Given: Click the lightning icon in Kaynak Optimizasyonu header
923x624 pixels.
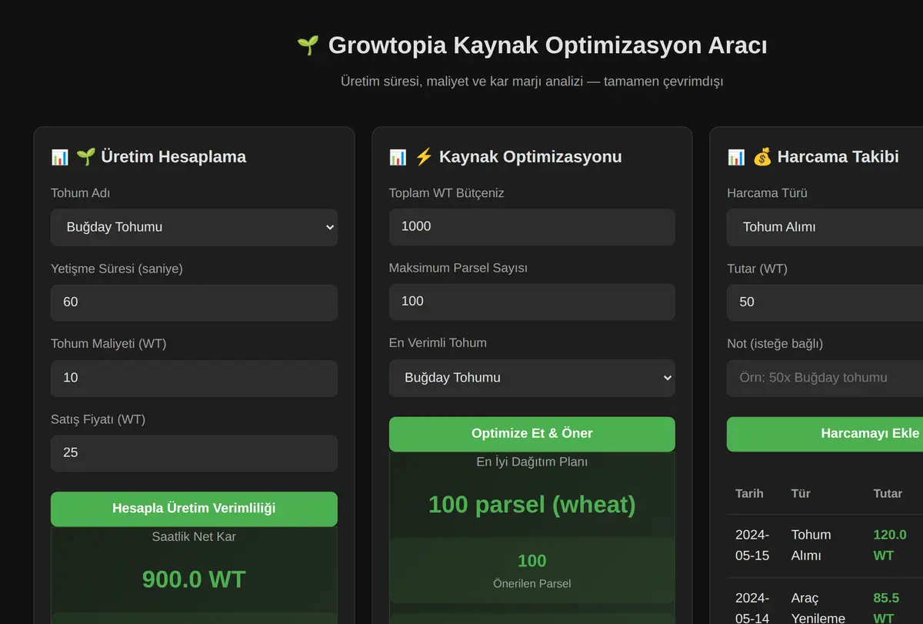Looking at the screenshot, I should (424, 157).
